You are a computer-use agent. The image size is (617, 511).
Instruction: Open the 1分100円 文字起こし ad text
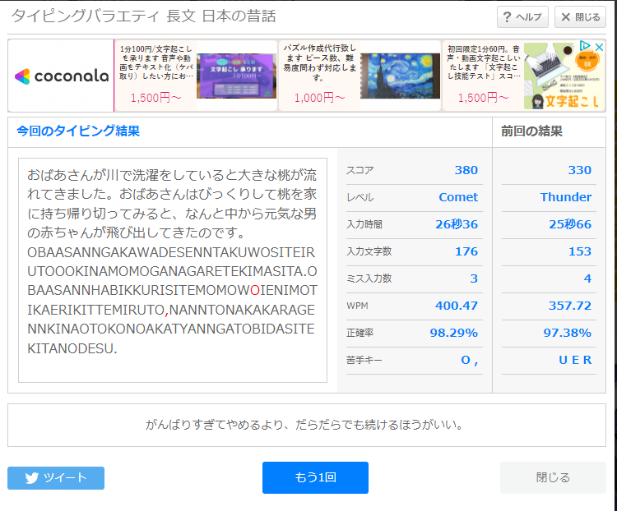click(x=155, y=62)
